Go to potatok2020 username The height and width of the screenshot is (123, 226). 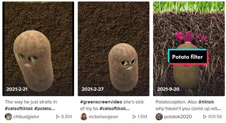coord(178,117)
